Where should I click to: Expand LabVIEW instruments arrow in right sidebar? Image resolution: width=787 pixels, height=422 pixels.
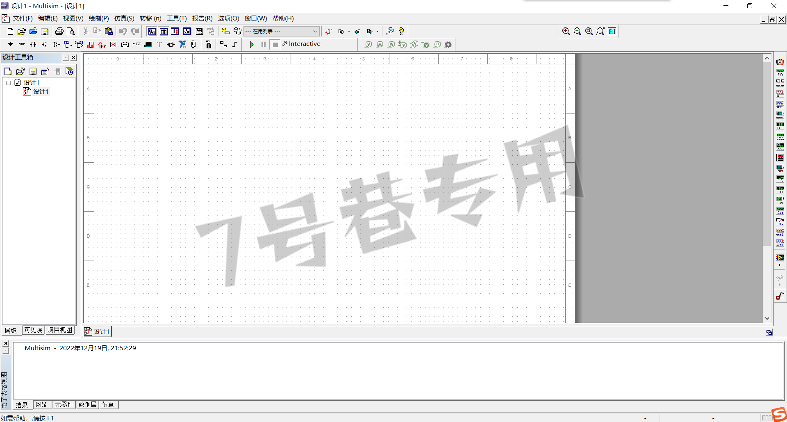pyautogui.click(x=780, y=265)
